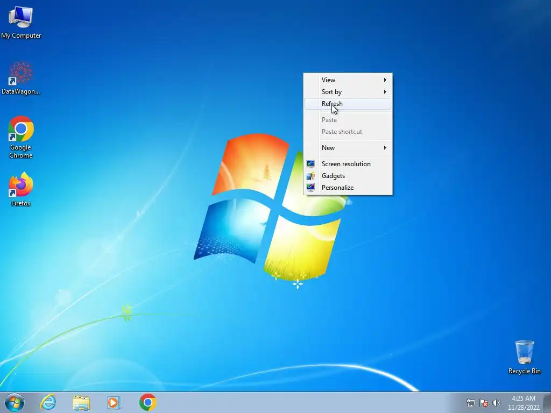Click the Show desktop strip
Viewport: 551px width, 413px height.
(x=547, y=402)
